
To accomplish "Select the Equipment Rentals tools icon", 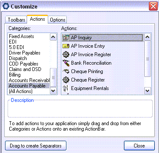I will pyautogui.click(x=66, y=88).
